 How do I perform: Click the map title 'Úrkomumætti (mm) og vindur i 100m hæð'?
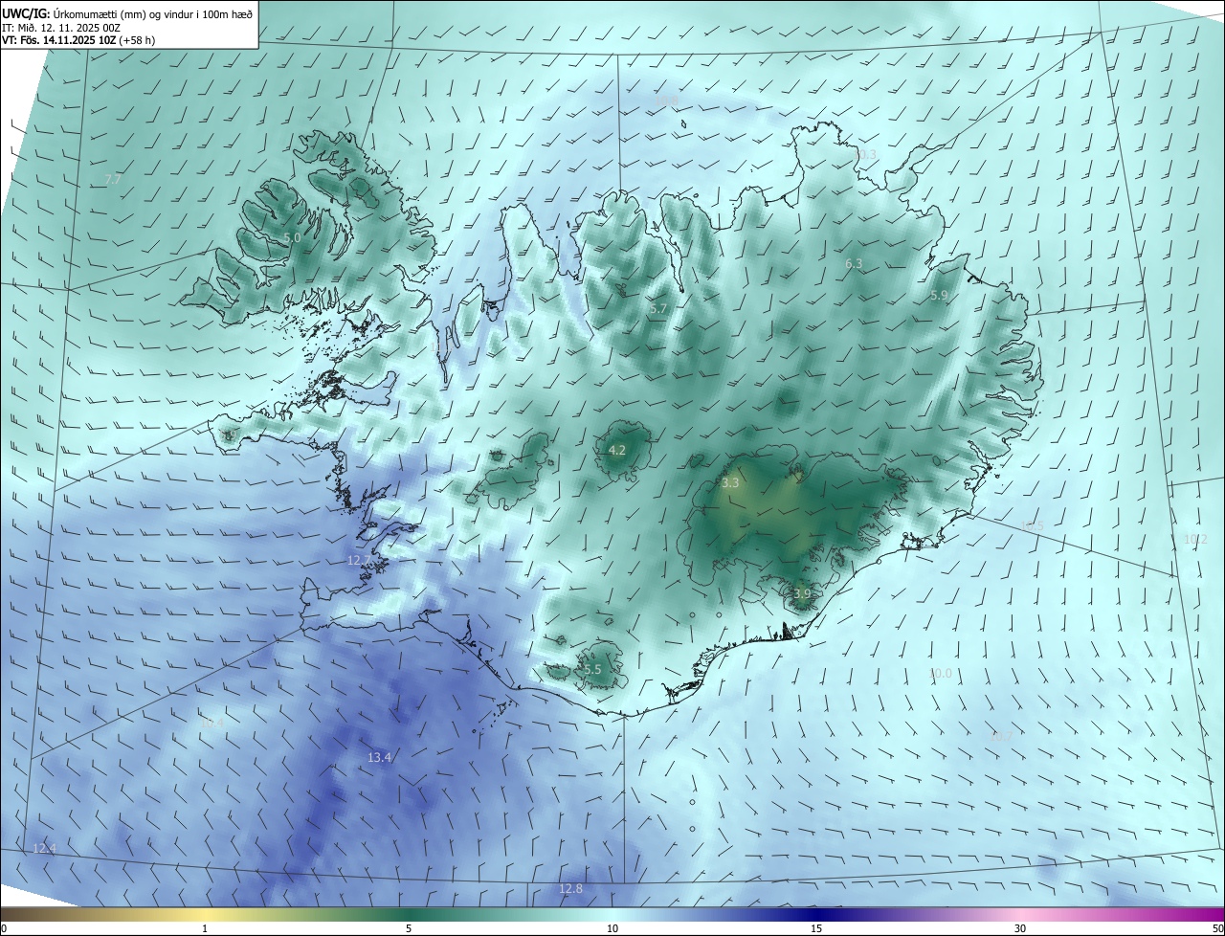tap(153, 14)
